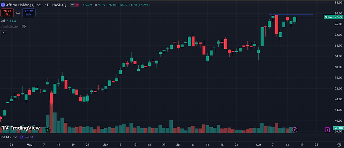Select the blue horizontal resistance line
Image resolution: width=344 pixels, height=148 pixels.
coord(291,14)
